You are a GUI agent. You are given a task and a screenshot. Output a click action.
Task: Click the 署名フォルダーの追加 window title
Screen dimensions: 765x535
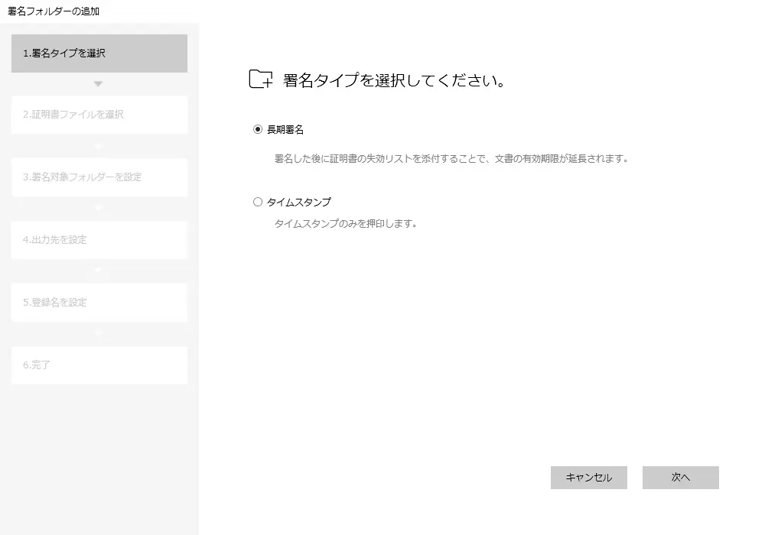54,11
